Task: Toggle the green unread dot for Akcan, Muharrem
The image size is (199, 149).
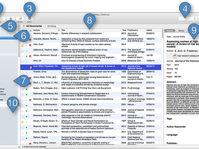Action: 27,56
